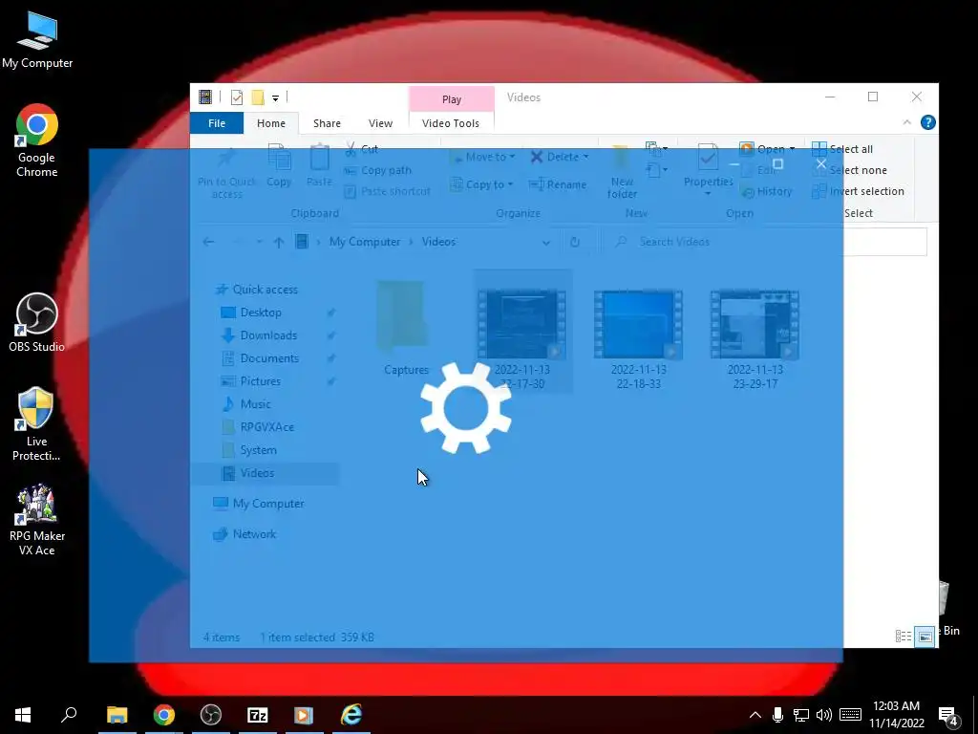The height and width of the screenshot is (734, 978).
Task: Go up one level with Up arrow
Action: coord(279,242)
